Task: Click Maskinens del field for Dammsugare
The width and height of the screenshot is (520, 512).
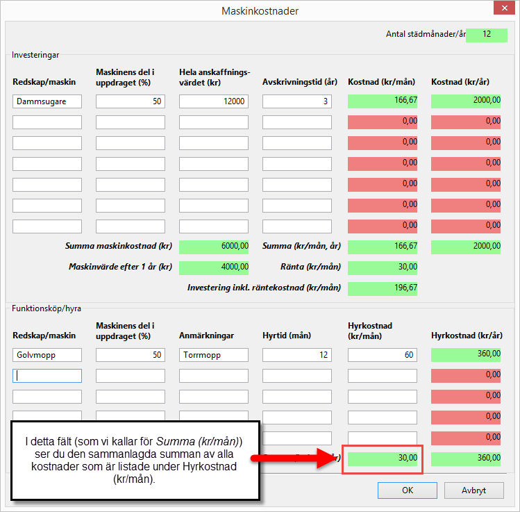Action: [131, 101]
